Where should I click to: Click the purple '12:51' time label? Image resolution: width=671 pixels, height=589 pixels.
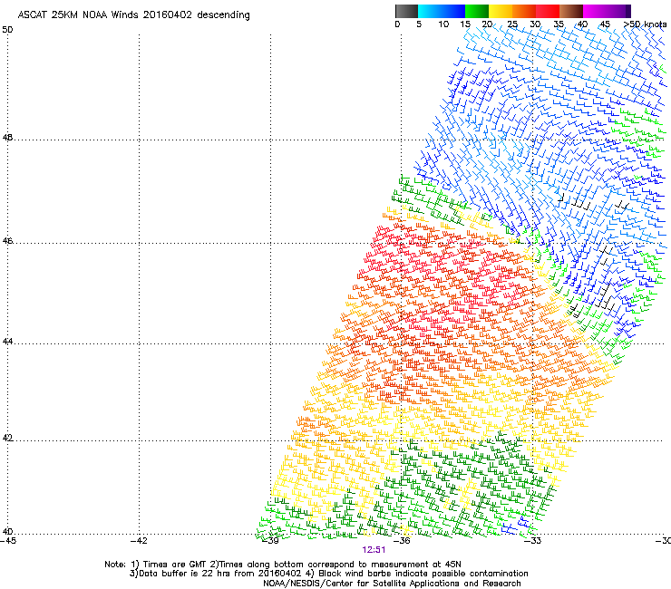point(374,550)
